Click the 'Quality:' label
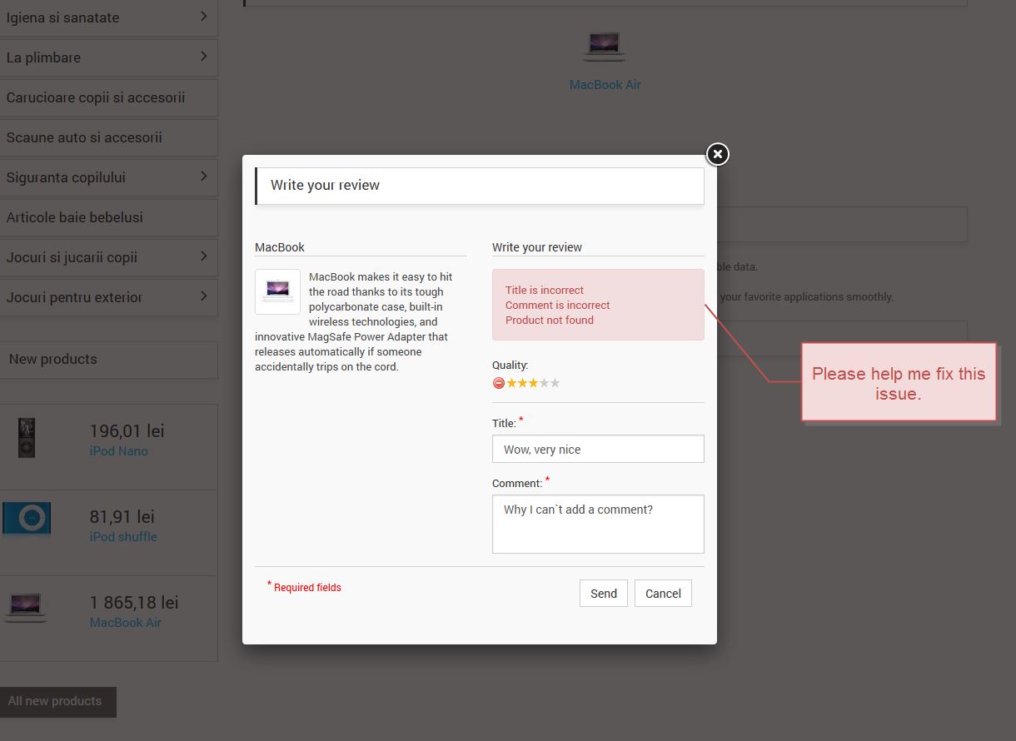 pos(510,366)
